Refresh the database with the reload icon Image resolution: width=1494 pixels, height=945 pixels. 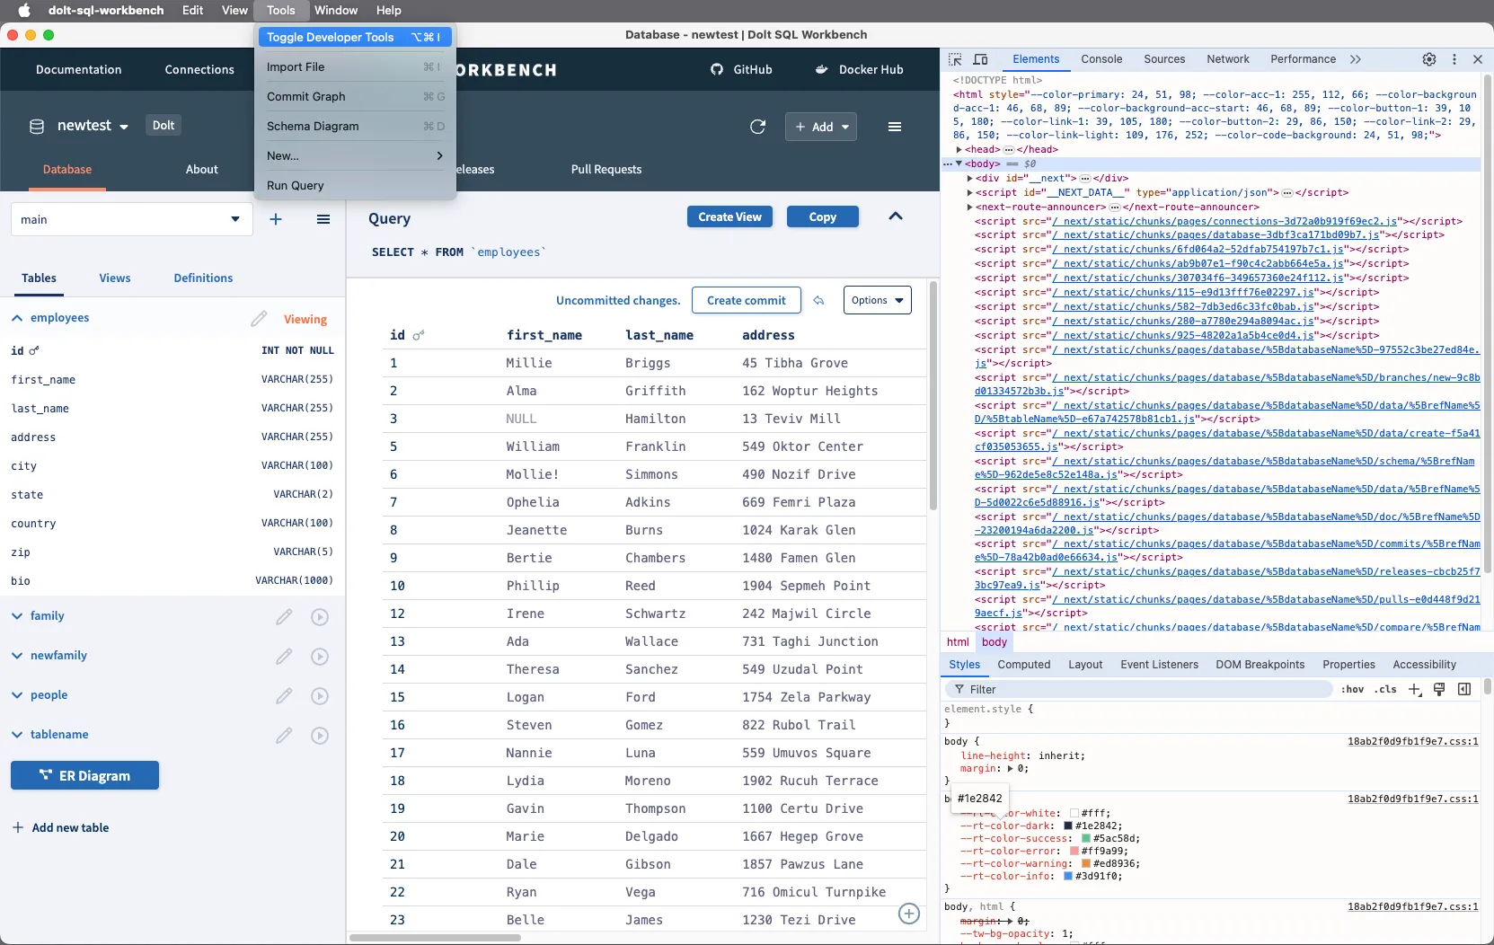(x=759, y=127)
